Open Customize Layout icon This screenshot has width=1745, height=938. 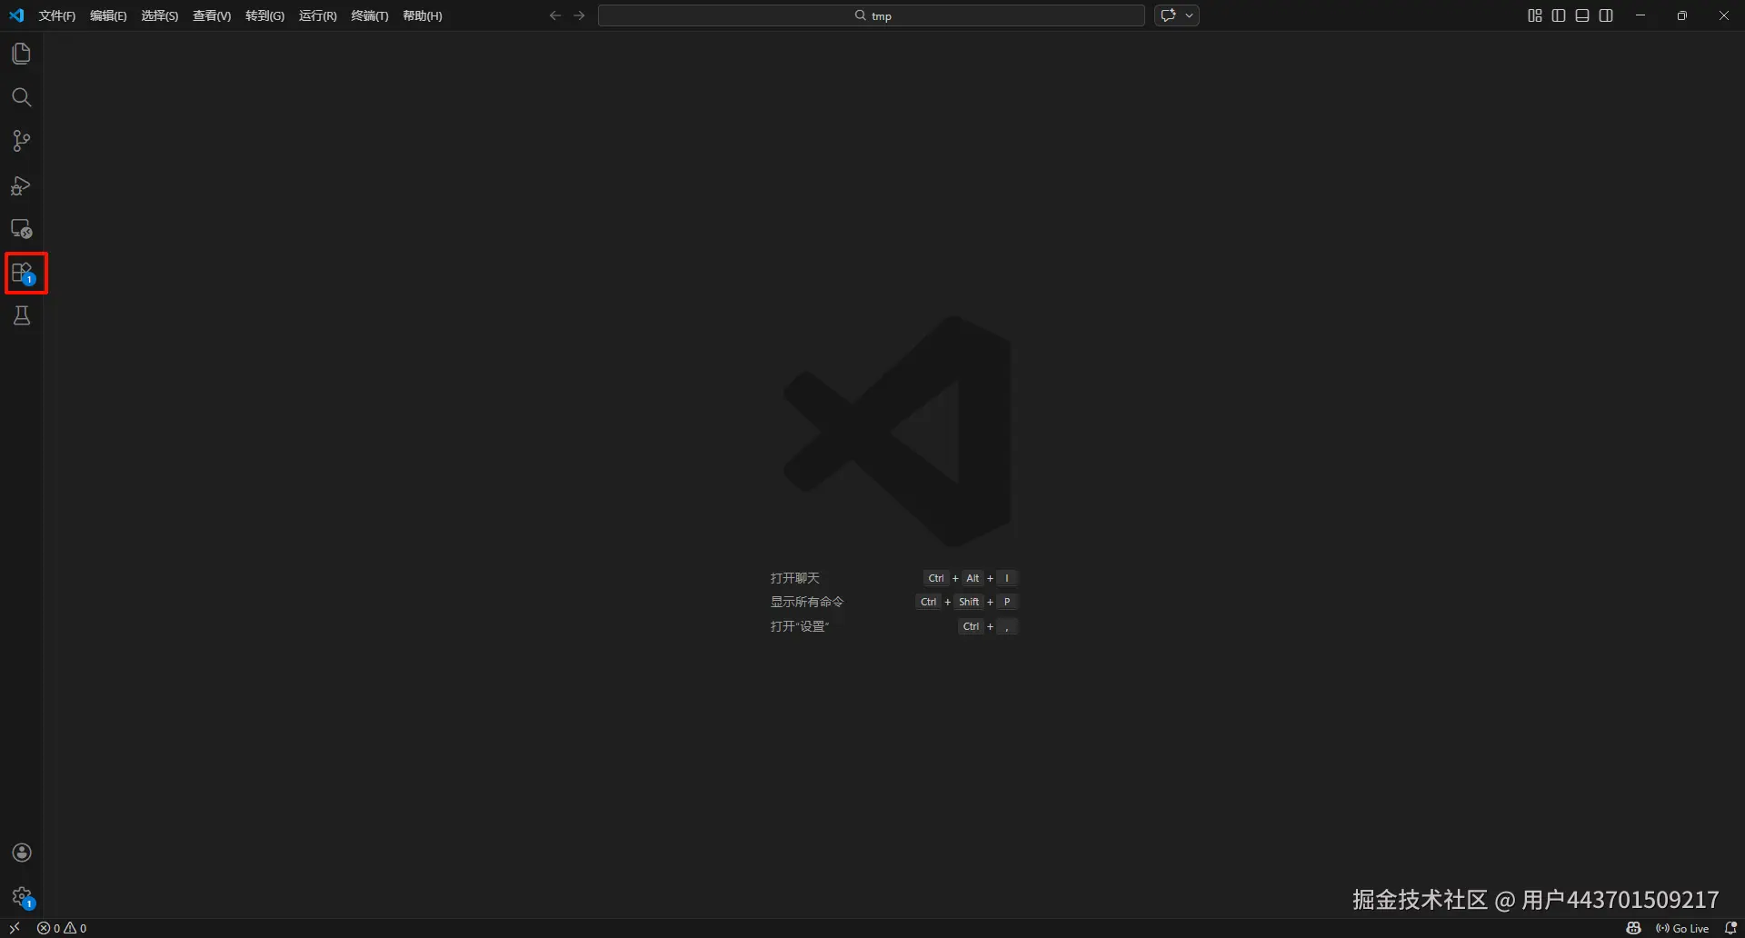pos(1535,15)
